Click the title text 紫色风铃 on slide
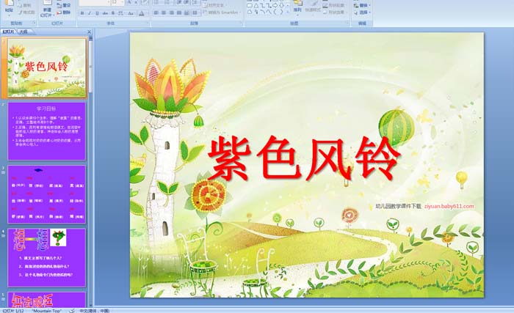This screenshot has height=313, width=514. [303, 159]
